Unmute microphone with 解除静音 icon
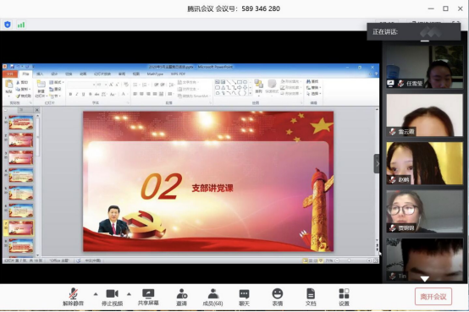This screenshot has width=469, height=312. (74, 297)
